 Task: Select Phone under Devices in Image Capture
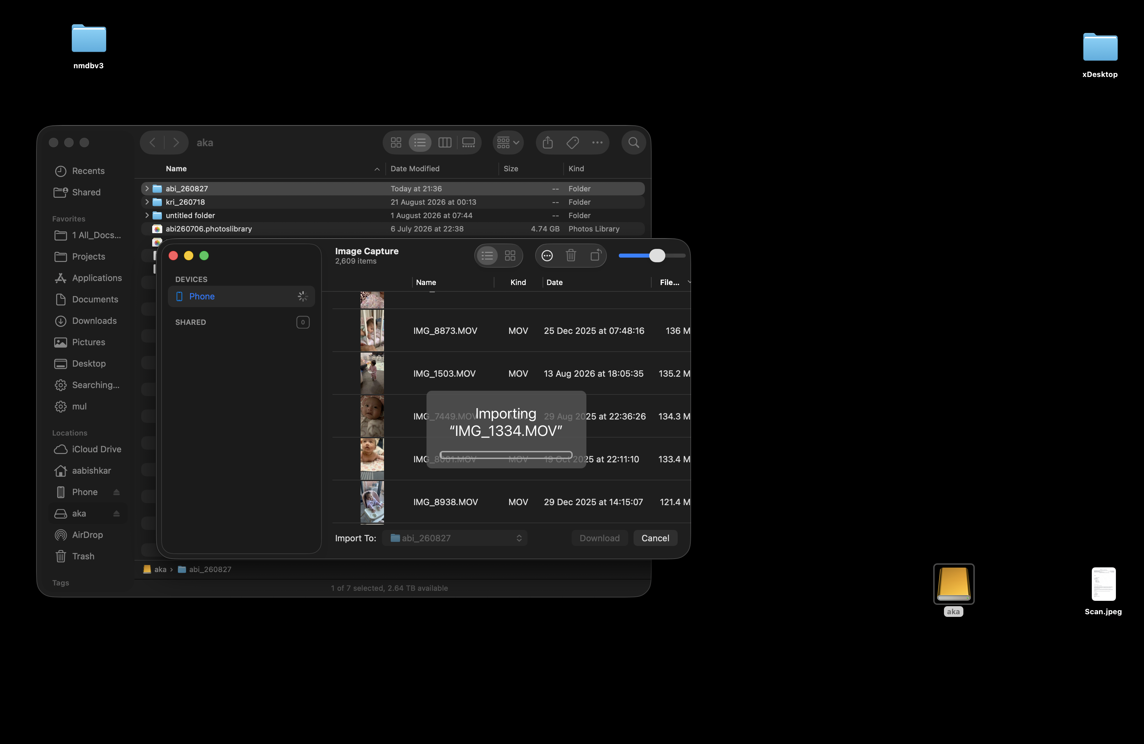pos(241,296)
